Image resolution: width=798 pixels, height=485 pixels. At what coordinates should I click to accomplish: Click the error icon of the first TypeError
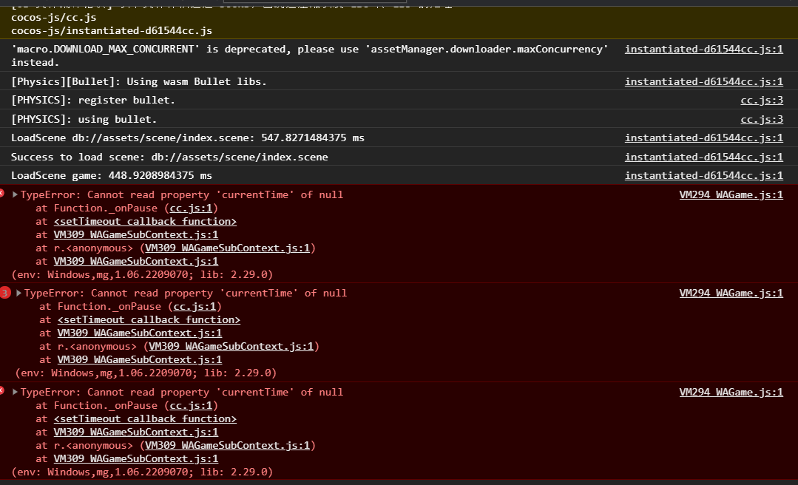(2, 194)
